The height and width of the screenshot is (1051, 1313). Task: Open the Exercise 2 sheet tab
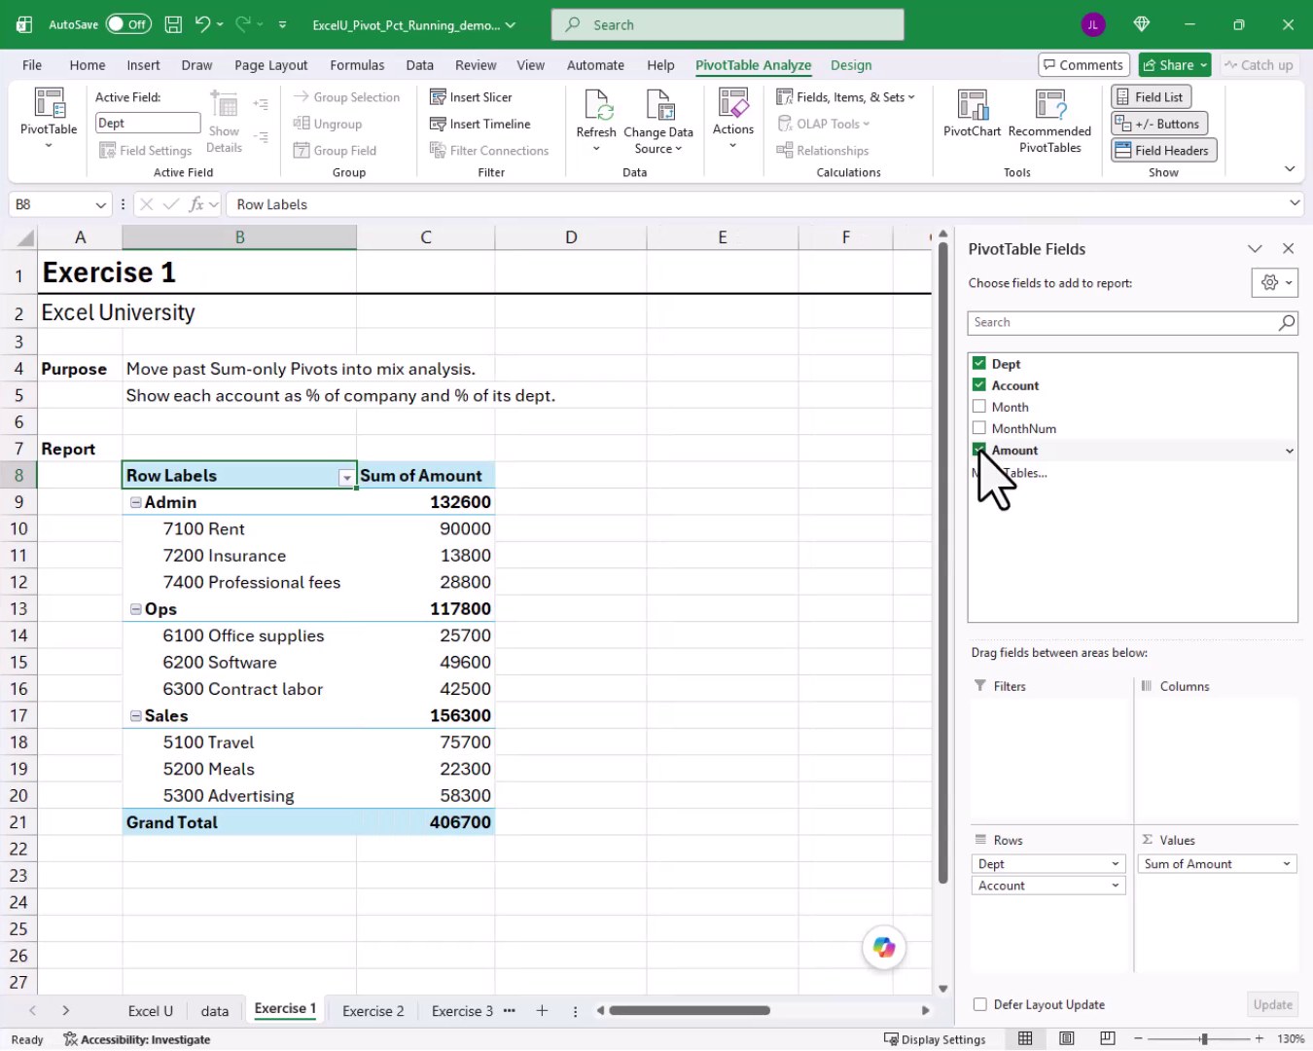pos(373,1011)
